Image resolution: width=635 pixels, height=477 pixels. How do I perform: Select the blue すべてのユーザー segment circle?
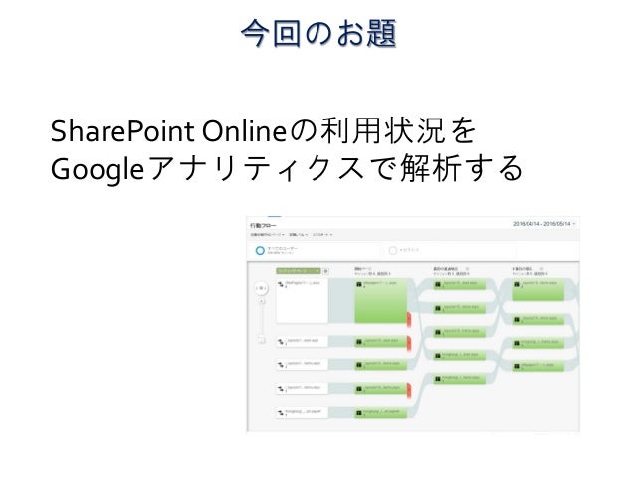[x=260, y=251]
